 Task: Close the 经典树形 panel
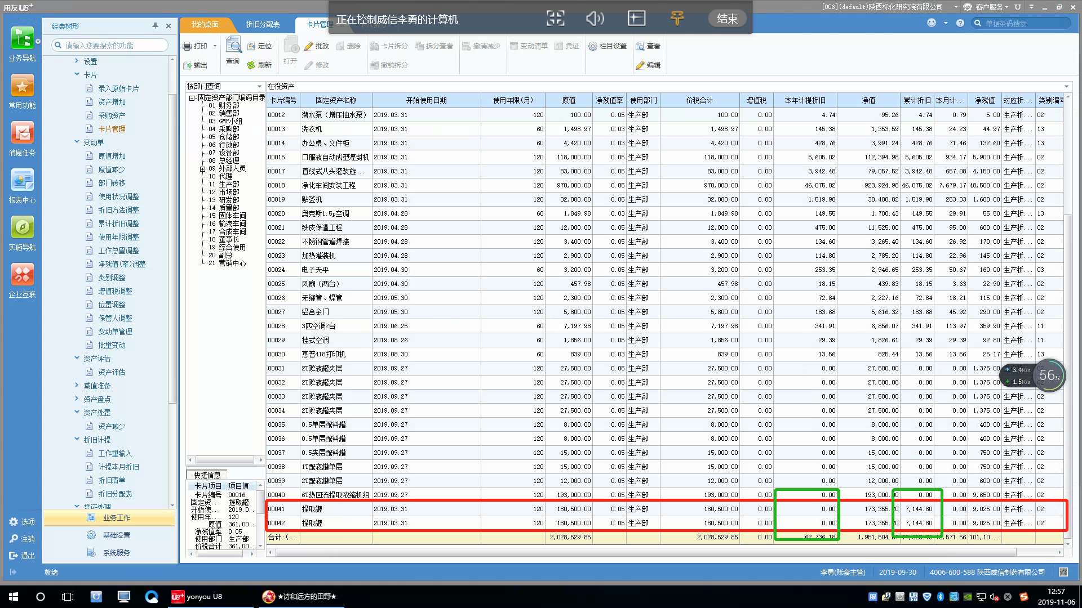tap(168, 26)
